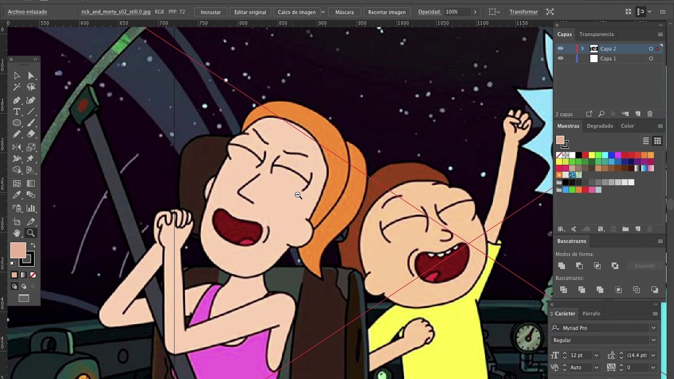Select the Selection tool (black arrow)

[x=17, y=76]
